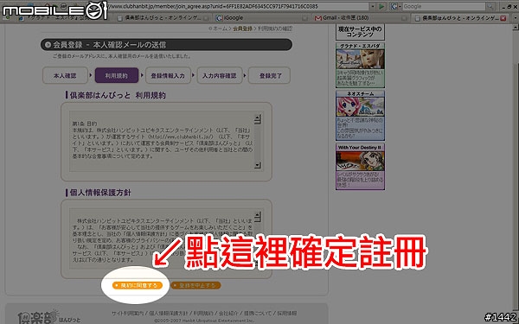Click the 登録完了 step box

point(269,75)
